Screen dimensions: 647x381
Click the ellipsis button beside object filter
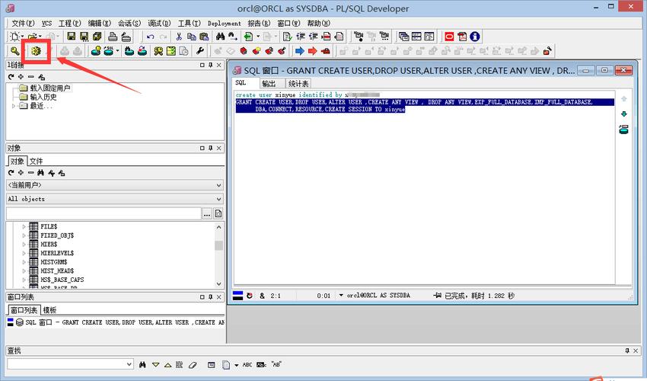[x=207, y=213]
